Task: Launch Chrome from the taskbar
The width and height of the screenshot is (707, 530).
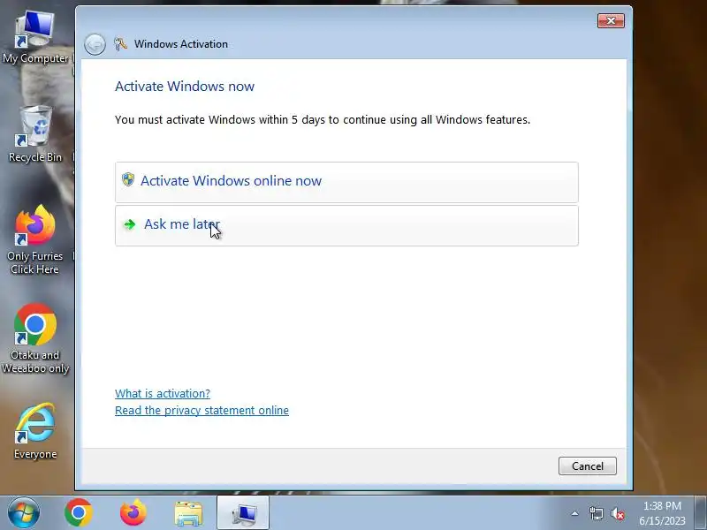Action: point(79,513)
